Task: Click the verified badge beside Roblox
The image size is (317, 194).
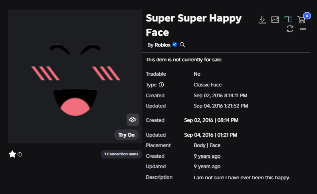Action: pos(175,45)
